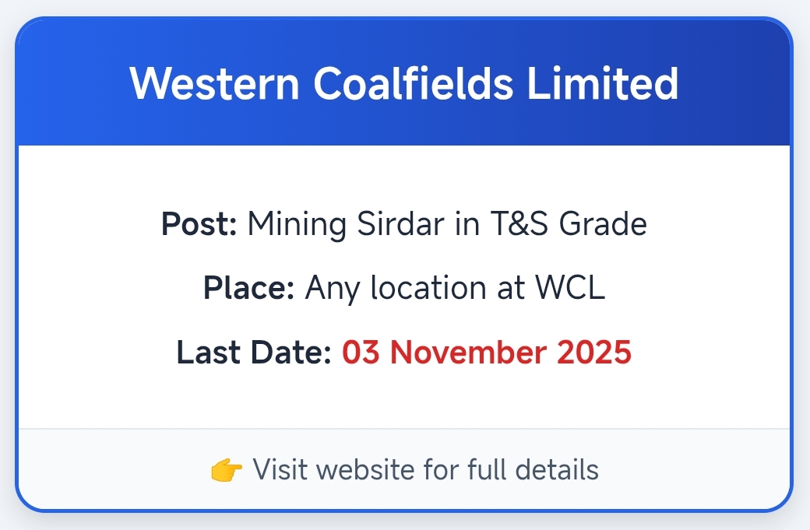Click the red day number '03'
Image resolution: width=810 pixels, height=530 pixels.
click(361, 353)
